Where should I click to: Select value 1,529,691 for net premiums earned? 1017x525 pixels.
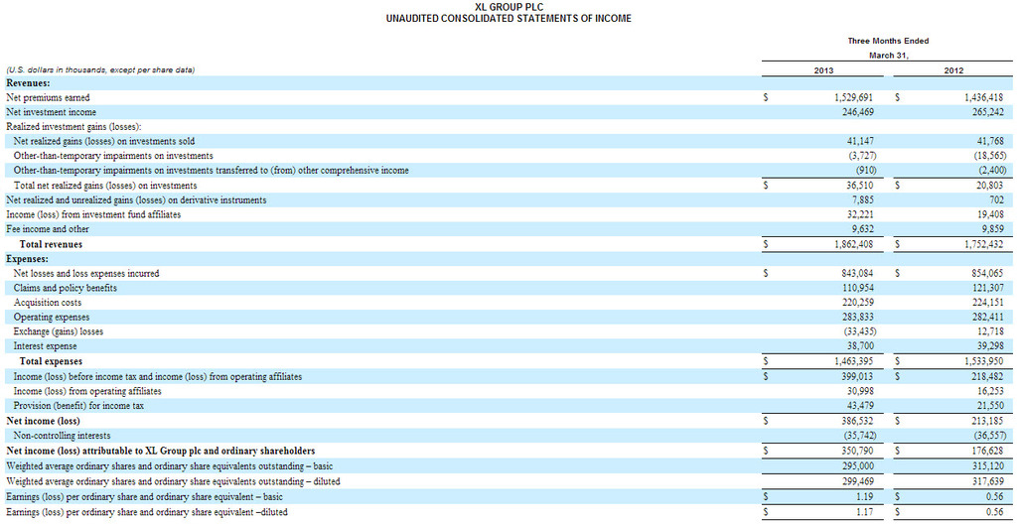click(x=853, y=98)
